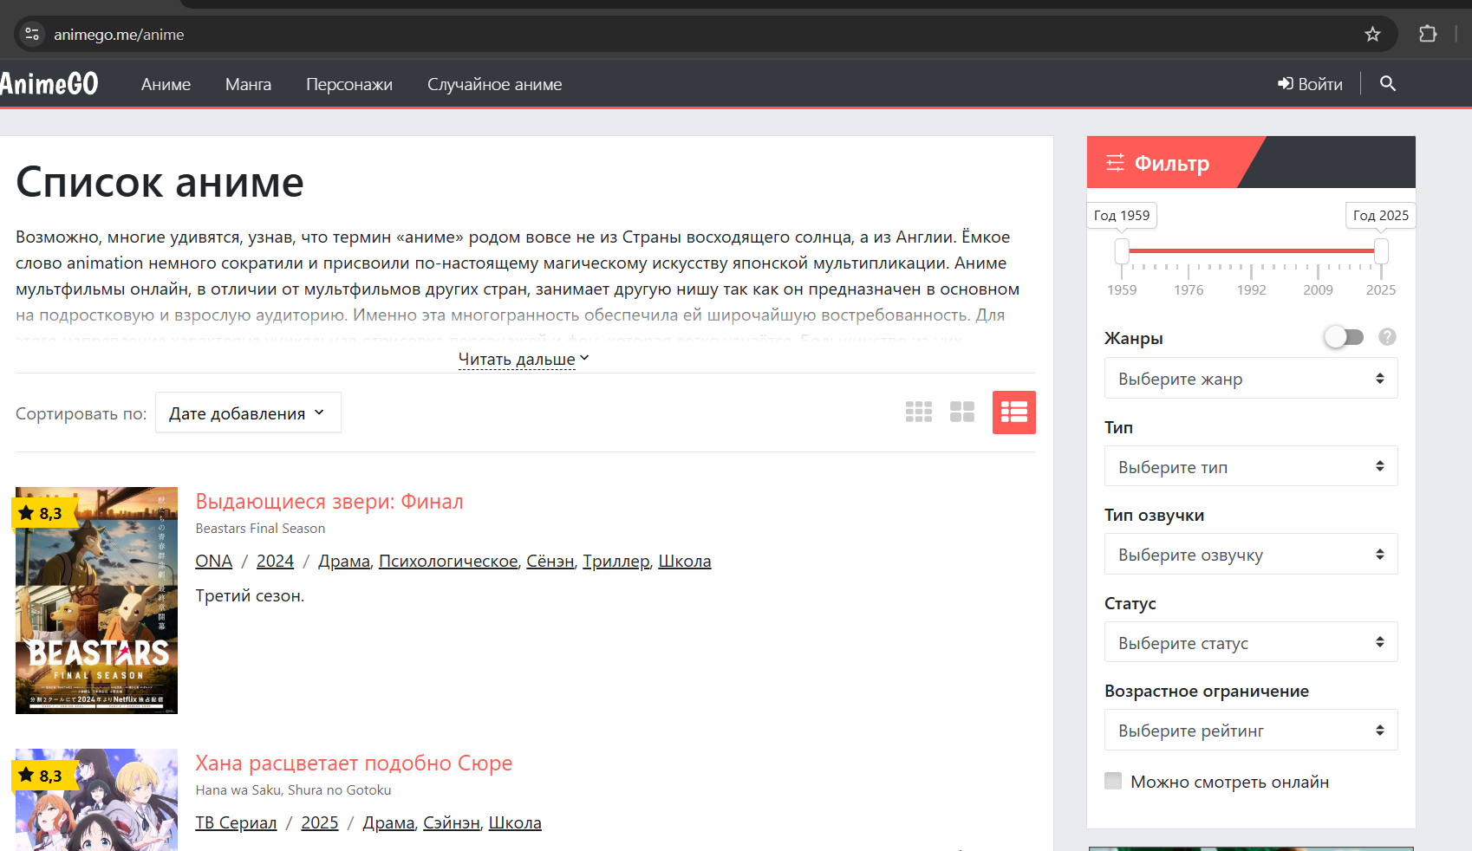Open the Дате добавления sort dropdown

[x=248, y=413]
